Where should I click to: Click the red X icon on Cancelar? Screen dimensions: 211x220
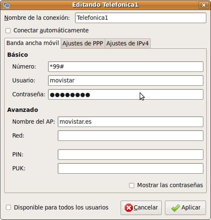(129, 208)
